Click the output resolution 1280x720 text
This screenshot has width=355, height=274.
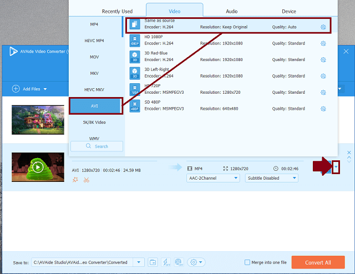tap(239, 169)
